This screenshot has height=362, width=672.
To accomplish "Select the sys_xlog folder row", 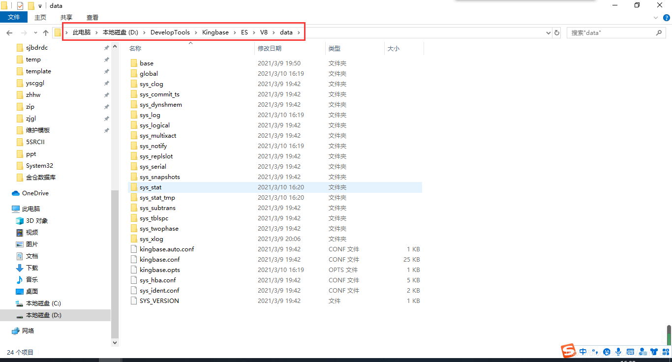I will click(x=275, y=239).
